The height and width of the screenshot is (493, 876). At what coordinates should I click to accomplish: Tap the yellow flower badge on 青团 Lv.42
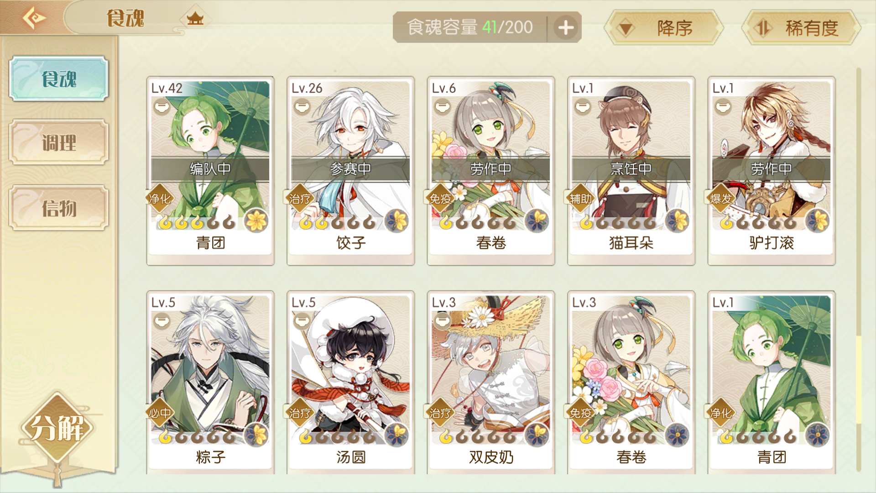point(256,221)
